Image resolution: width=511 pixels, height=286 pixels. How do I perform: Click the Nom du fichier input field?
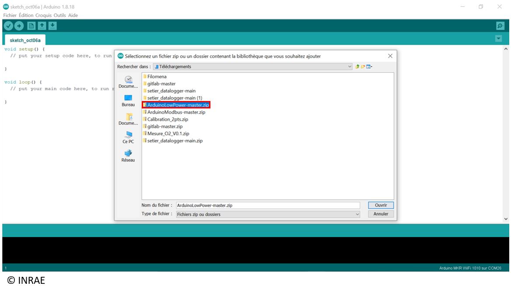pos(267,205)
